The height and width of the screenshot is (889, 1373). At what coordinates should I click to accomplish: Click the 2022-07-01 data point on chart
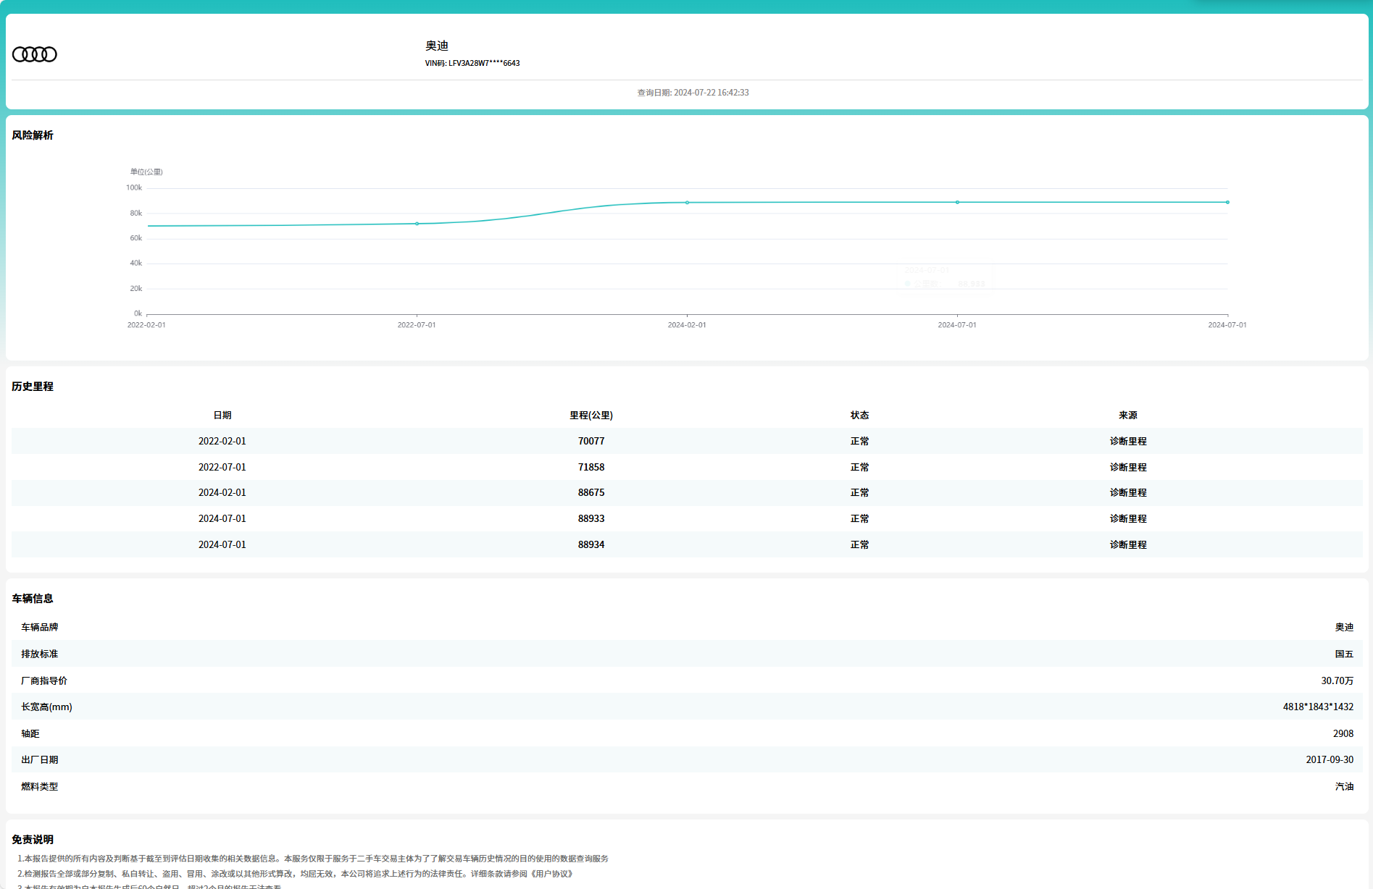coord(417,224)
